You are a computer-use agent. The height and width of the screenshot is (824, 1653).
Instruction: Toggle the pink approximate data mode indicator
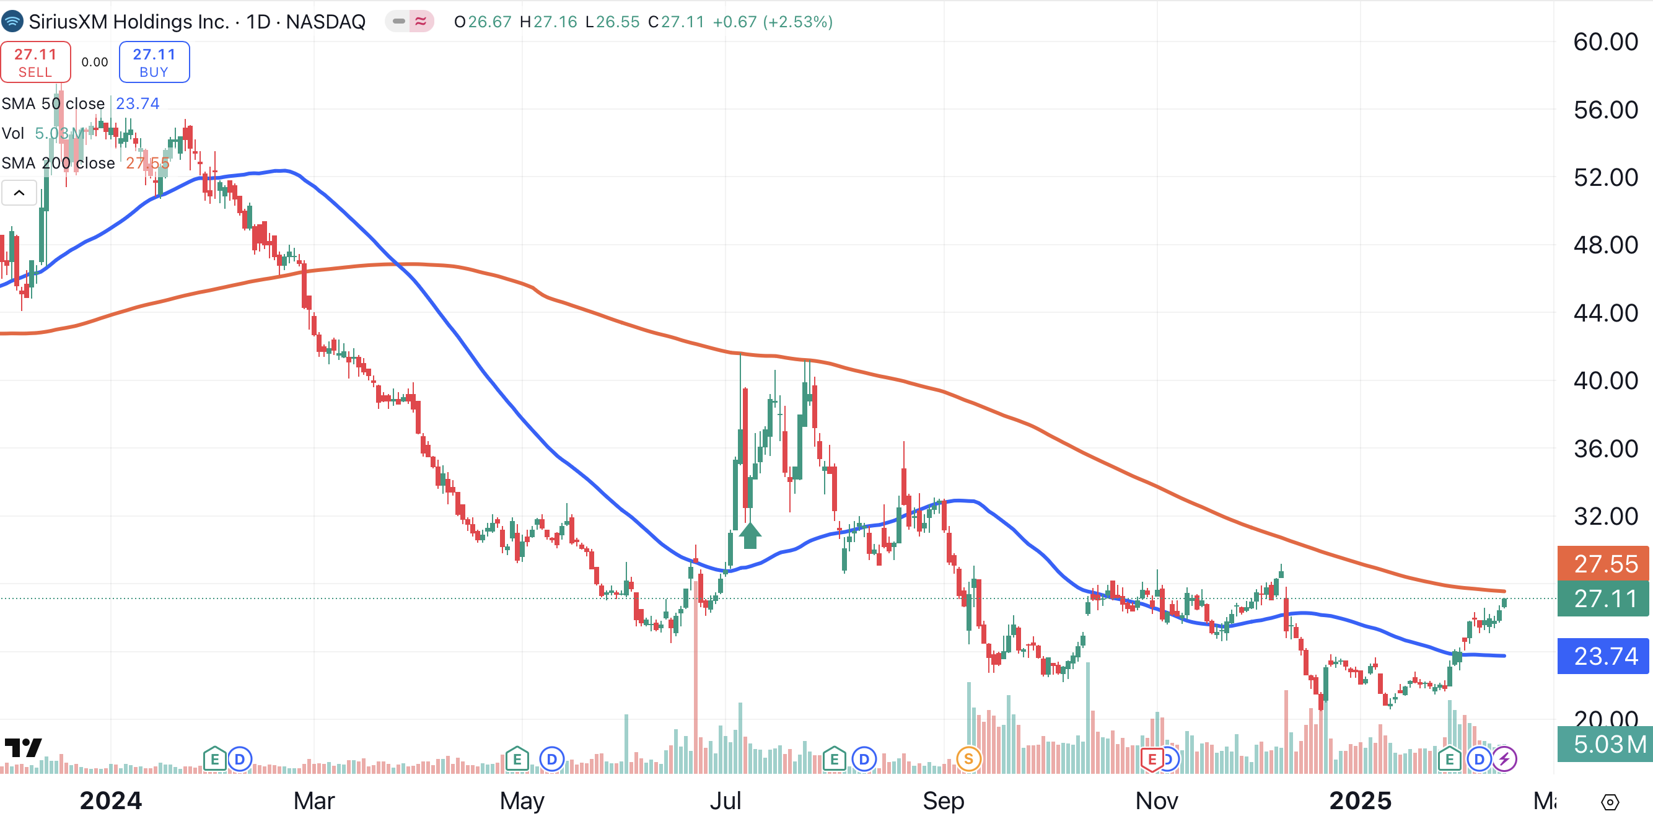(421, 21)
